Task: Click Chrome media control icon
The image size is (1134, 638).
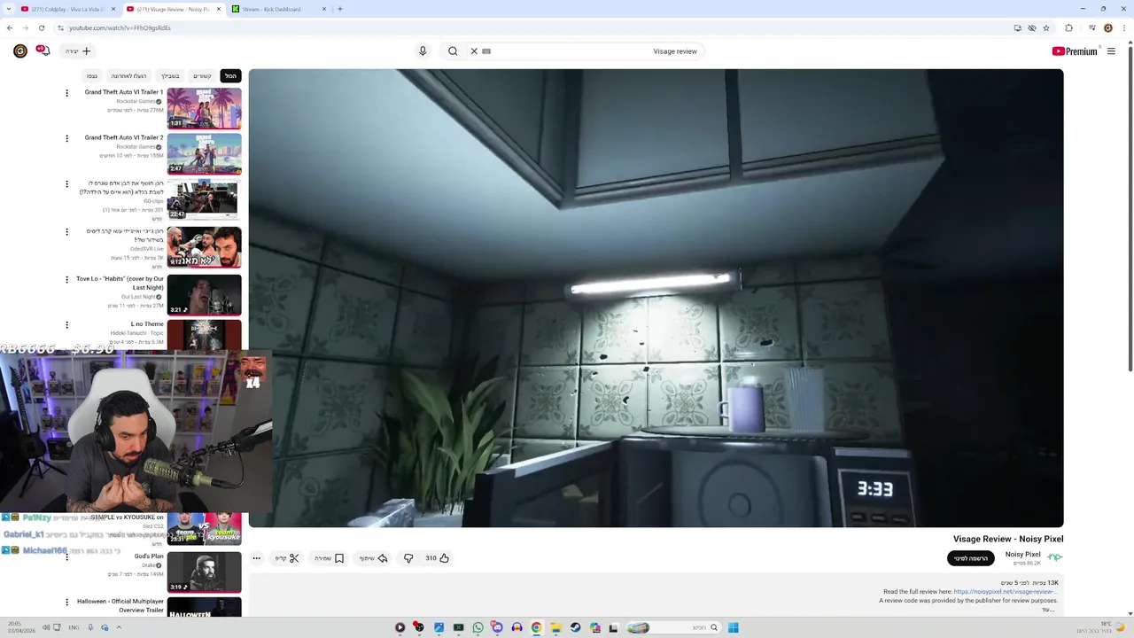Action: [x=1091, y=27]
